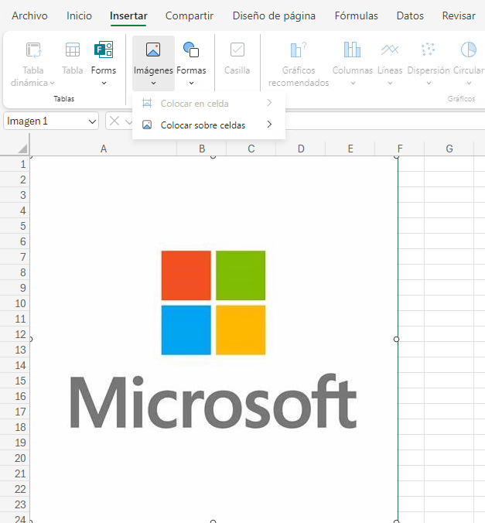The image size is (485, 523).
Task: Click the Tabla icon
Action: pos(73,50)
